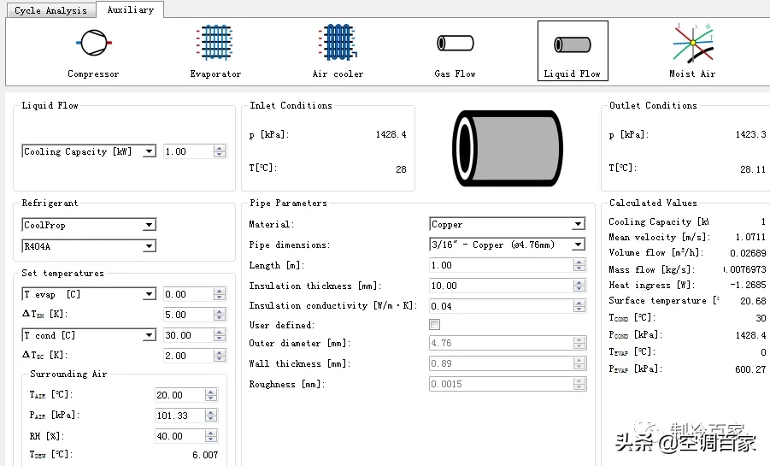Click the Volume flow value 0.02689
This screenshot has height=466, width=770.
coord(748,252)
